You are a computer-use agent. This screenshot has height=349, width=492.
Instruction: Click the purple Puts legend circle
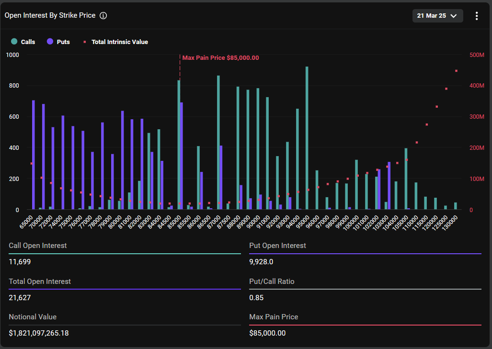(x=50, y=42)
